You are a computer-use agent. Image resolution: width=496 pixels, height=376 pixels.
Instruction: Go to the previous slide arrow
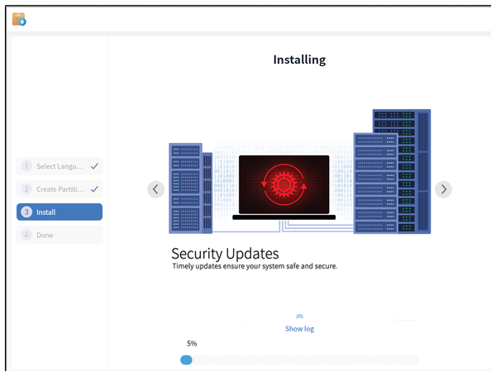coord(155,189)
